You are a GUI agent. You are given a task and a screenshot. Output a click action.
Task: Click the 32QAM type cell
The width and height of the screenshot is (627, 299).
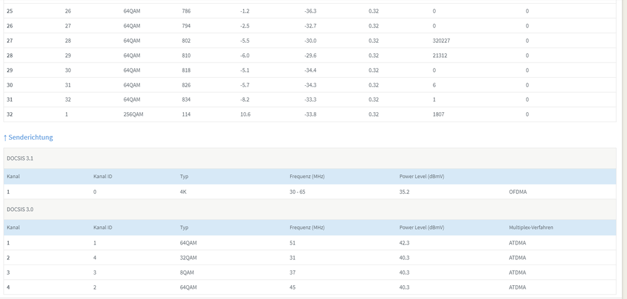click(x=188, y=258)
